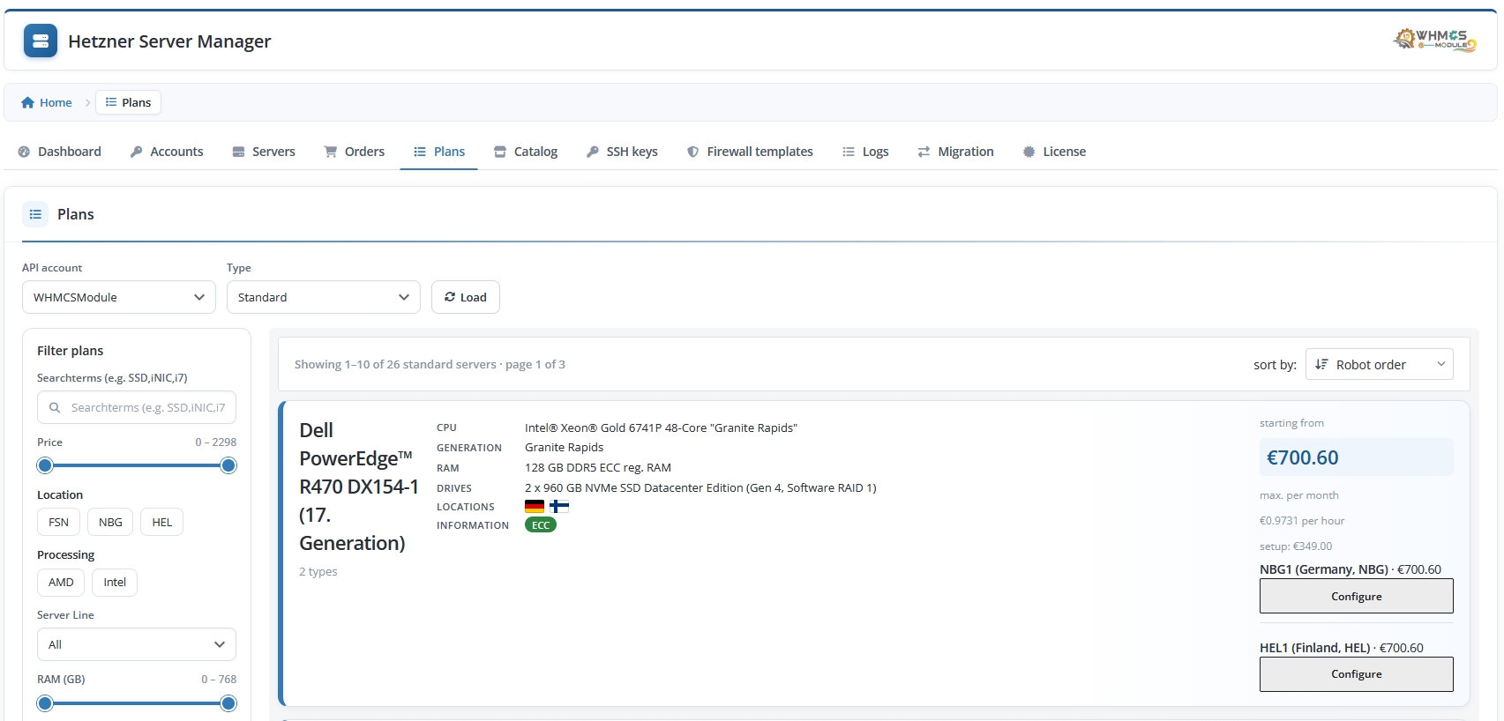This screenshot has height=721, width=1504.
Task: Click the Price slider minimum handle
Action: coord(45,465)
